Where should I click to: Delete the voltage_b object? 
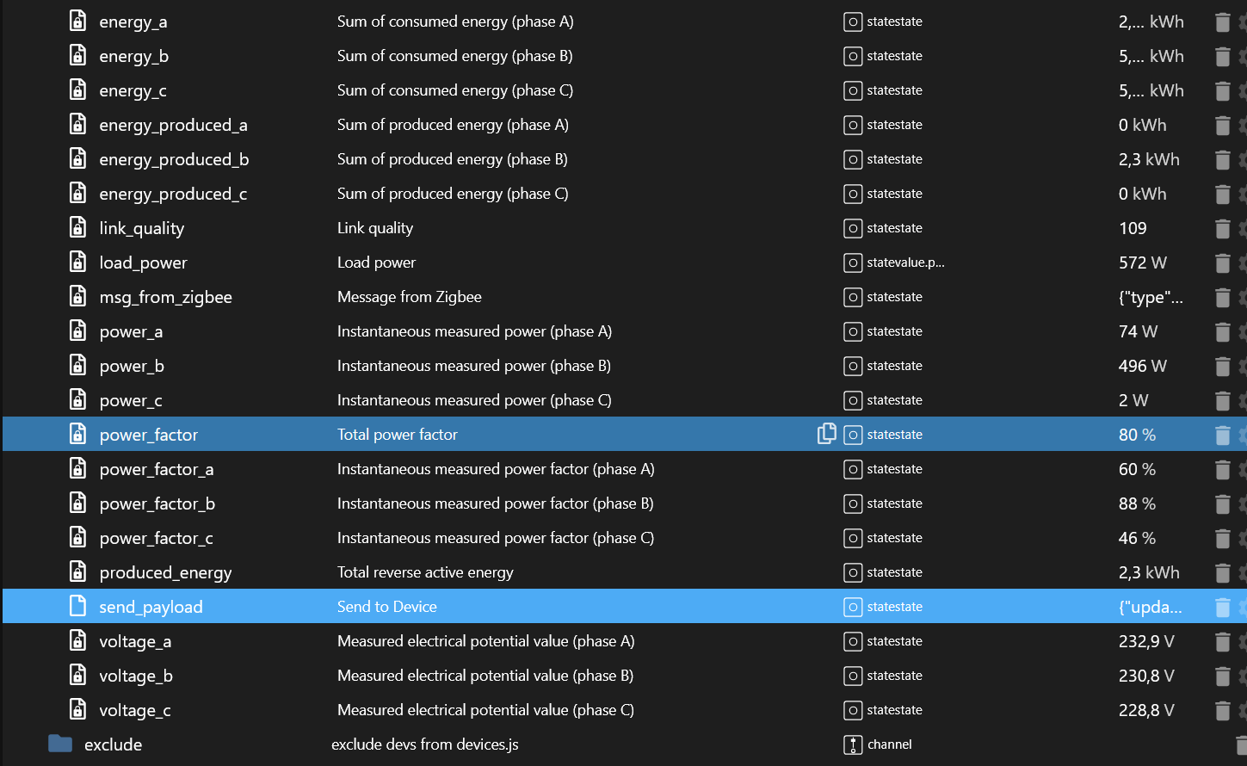(x=1222, y=676)
